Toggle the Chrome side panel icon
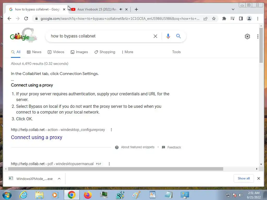This screenshot has height=200, width=267. pos(241,18)
